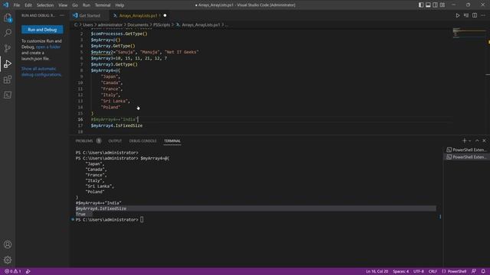This screenshot has height=275, width=490.
Task: Open notifications bell icon
Action: click(483, 271)
